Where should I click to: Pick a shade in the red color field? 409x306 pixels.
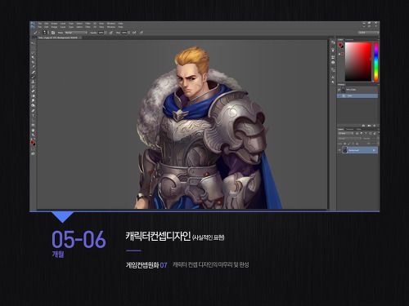tap(358, 61)
